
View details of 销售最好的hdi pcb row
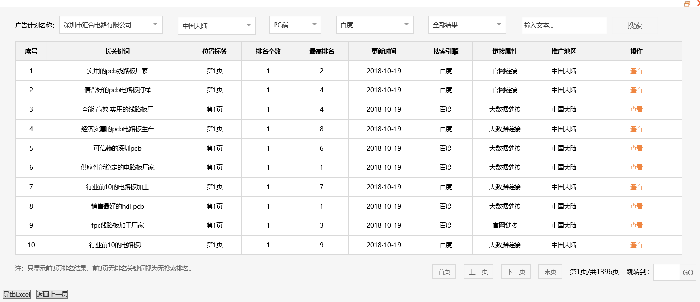[x=636, y=206]
